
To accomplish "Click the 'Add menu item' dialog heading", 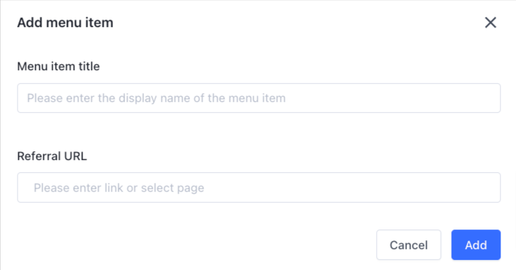I will (x=65, y=23).
